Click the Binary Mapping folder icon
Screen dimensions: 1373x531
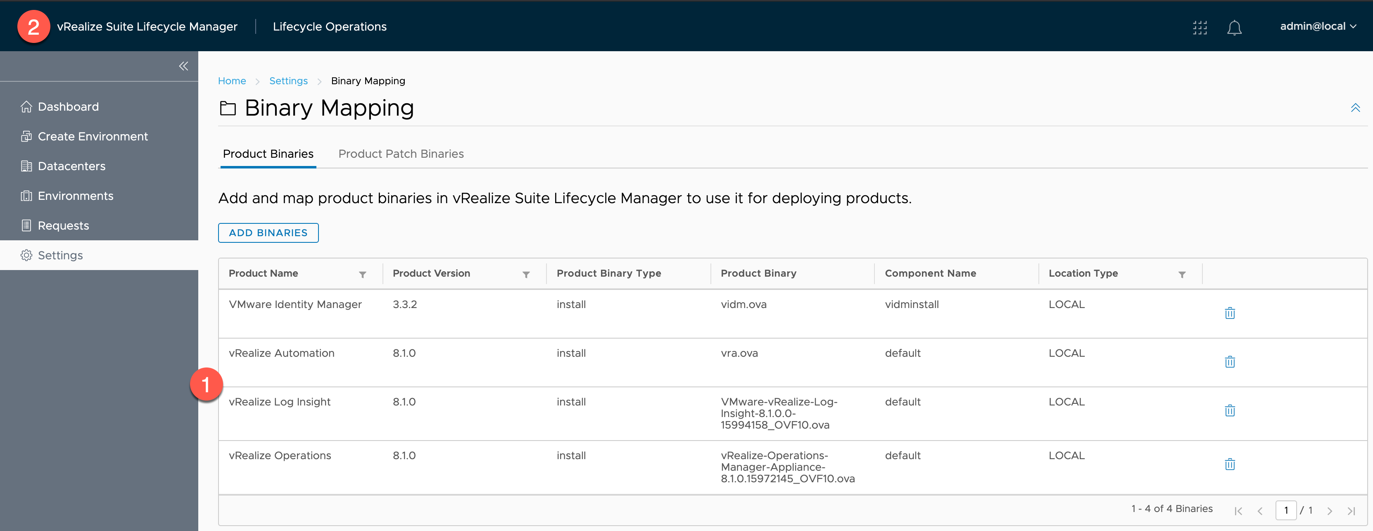(x=228, y=108)
